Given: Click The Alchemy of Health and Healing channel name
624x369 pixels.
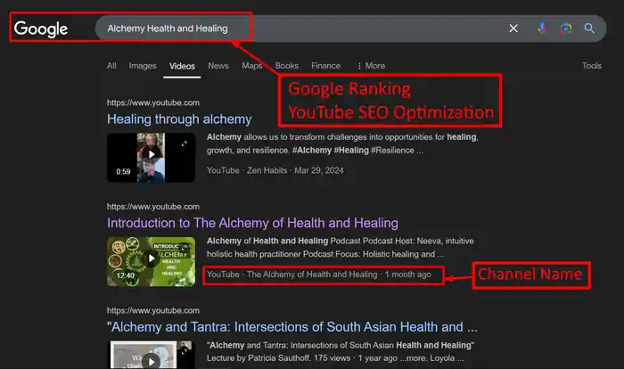Looking at the screenshot, I should point(312,275).
